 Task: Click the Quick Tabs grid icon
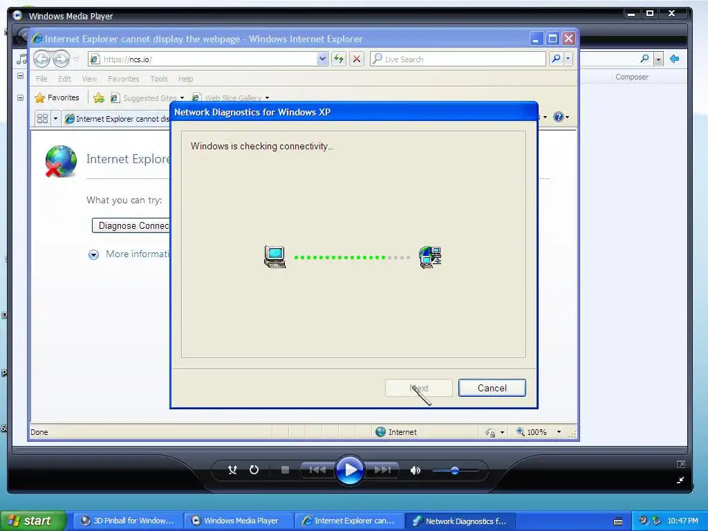click(42, 118)
